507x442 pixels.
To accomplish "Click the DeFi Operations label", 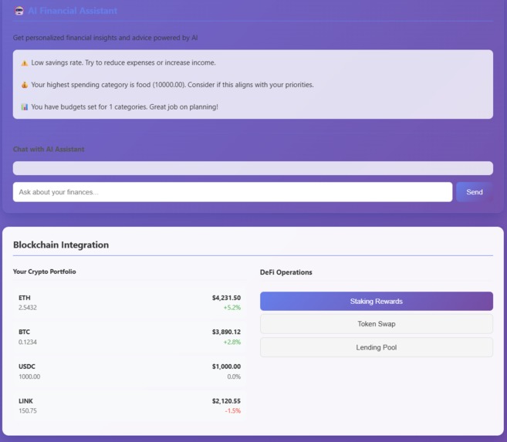I will 286,272.
